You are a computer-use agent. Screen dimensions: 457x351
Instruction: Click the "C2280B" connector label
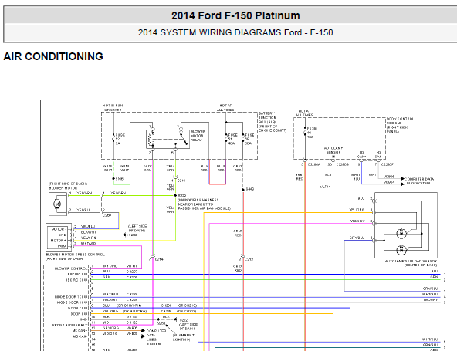coord(343,164)
